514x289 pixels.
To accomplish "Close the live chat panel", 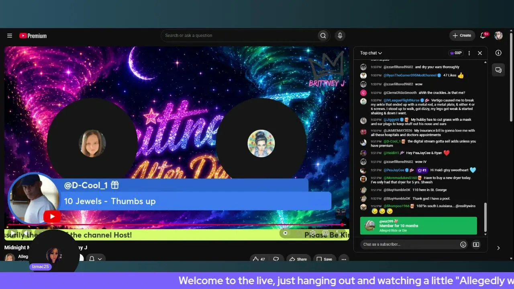I will click(x=479, y=53).
